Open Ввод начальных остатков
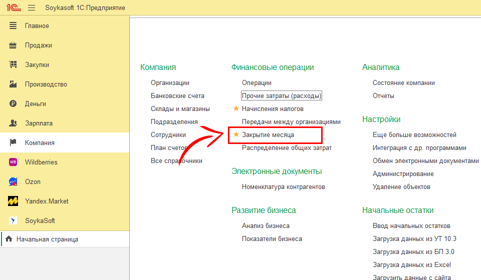 pos(411,226)
